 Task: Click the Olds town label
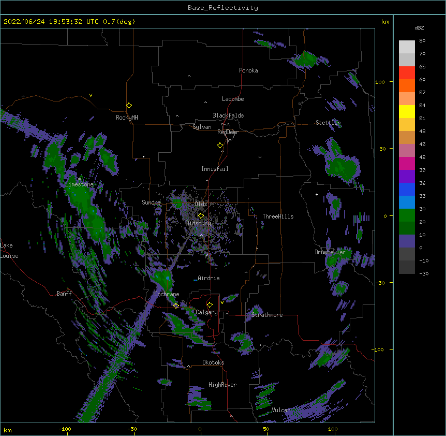pyautogui.click(x=201, y=204)
